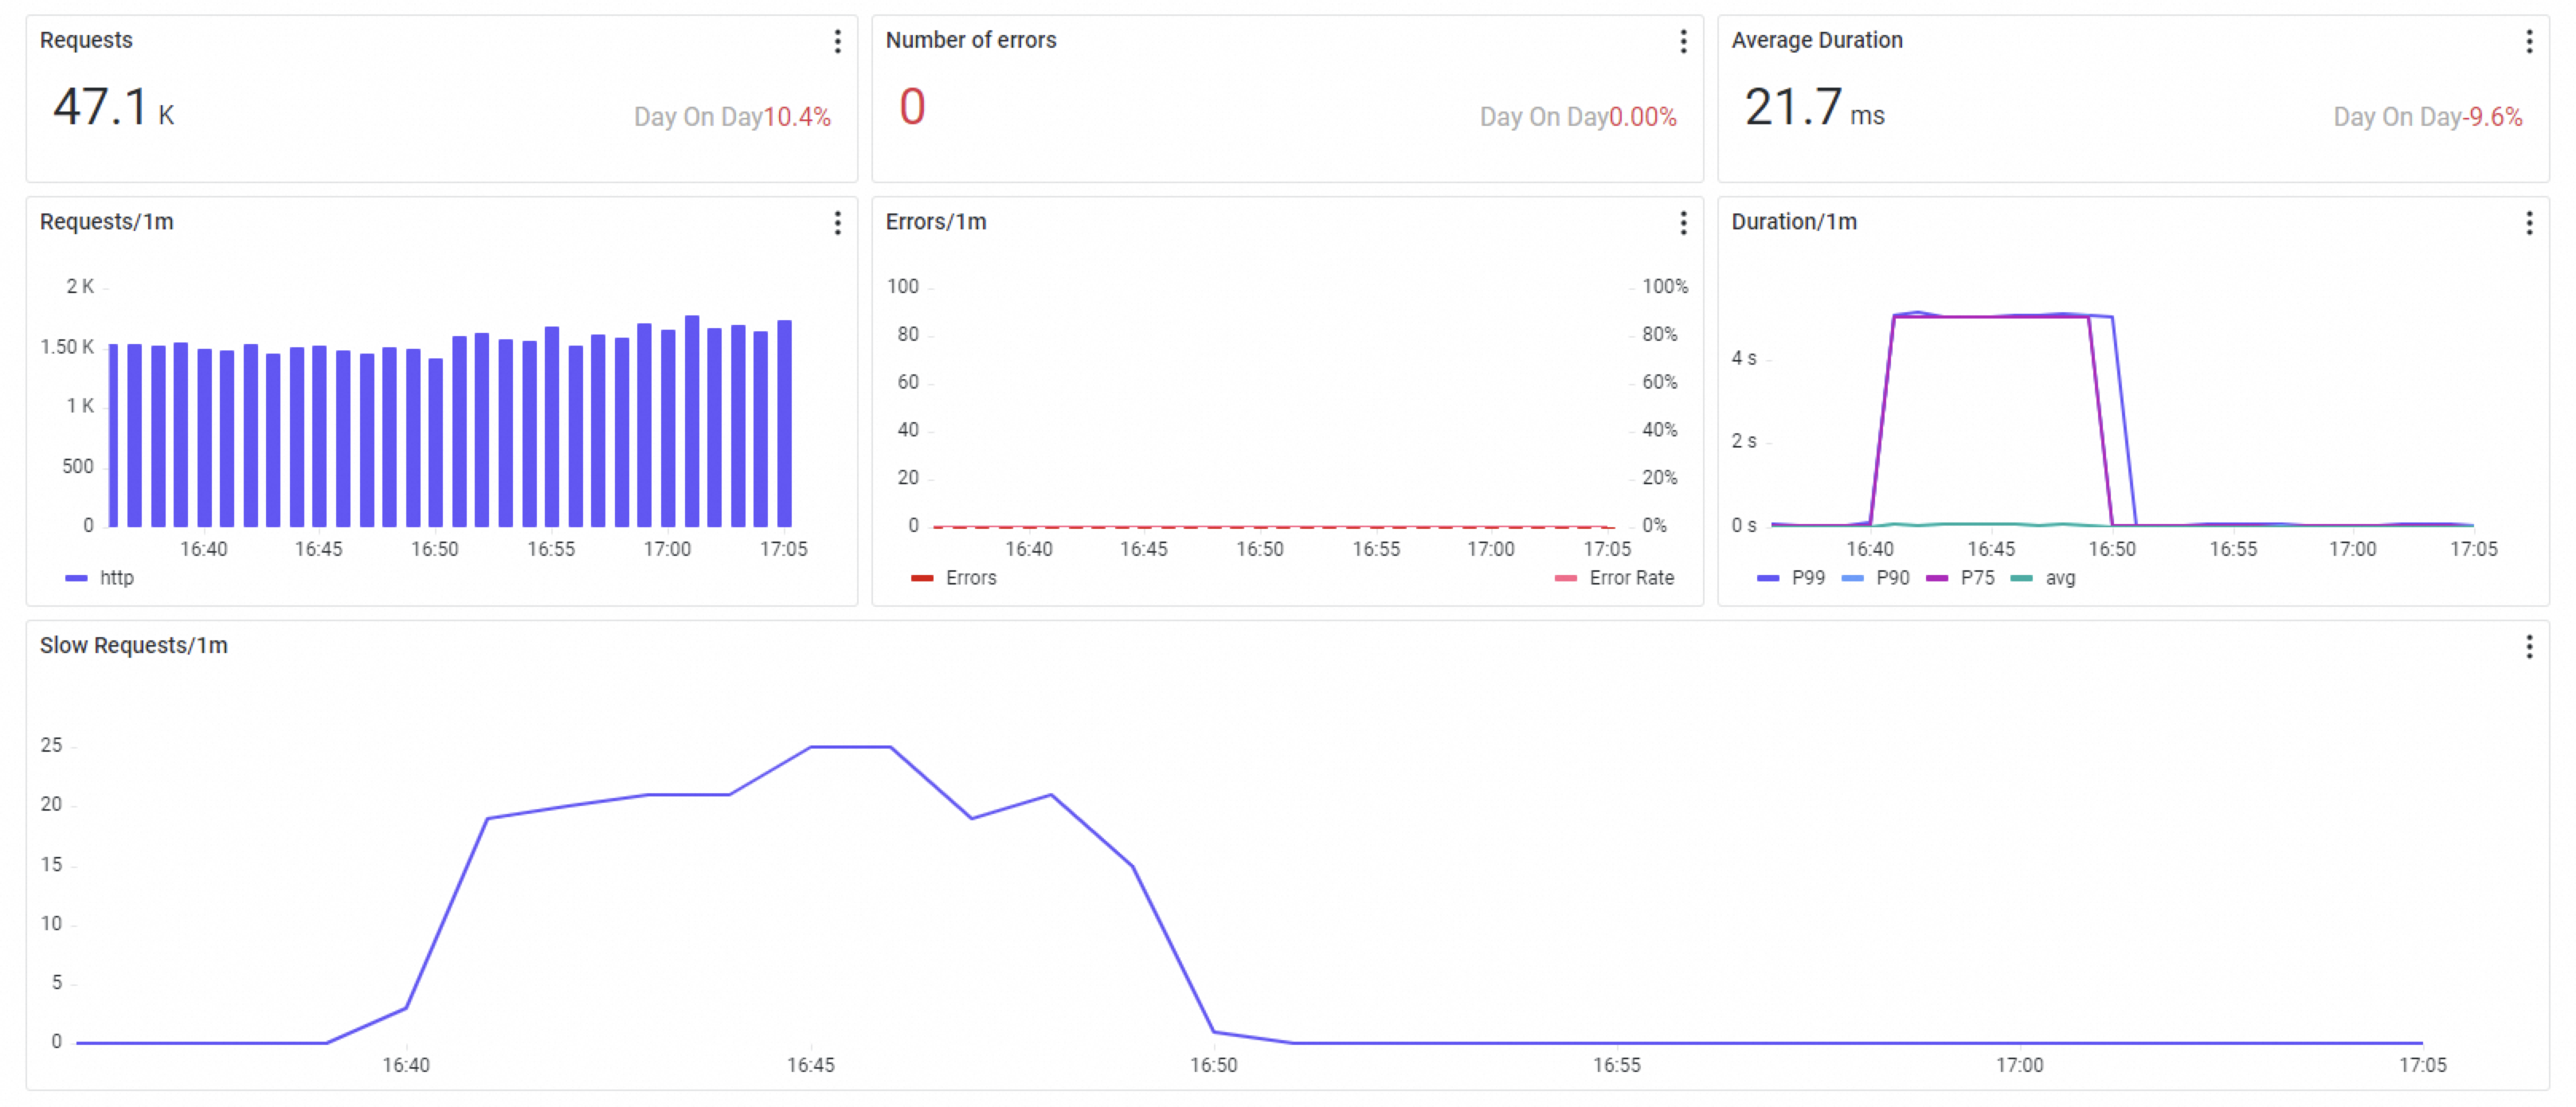This screenshot has height=1107, width=2576.
Task: Open Requests/1m chart options menu
Action: pyautogui.click(x=837, y=223)
